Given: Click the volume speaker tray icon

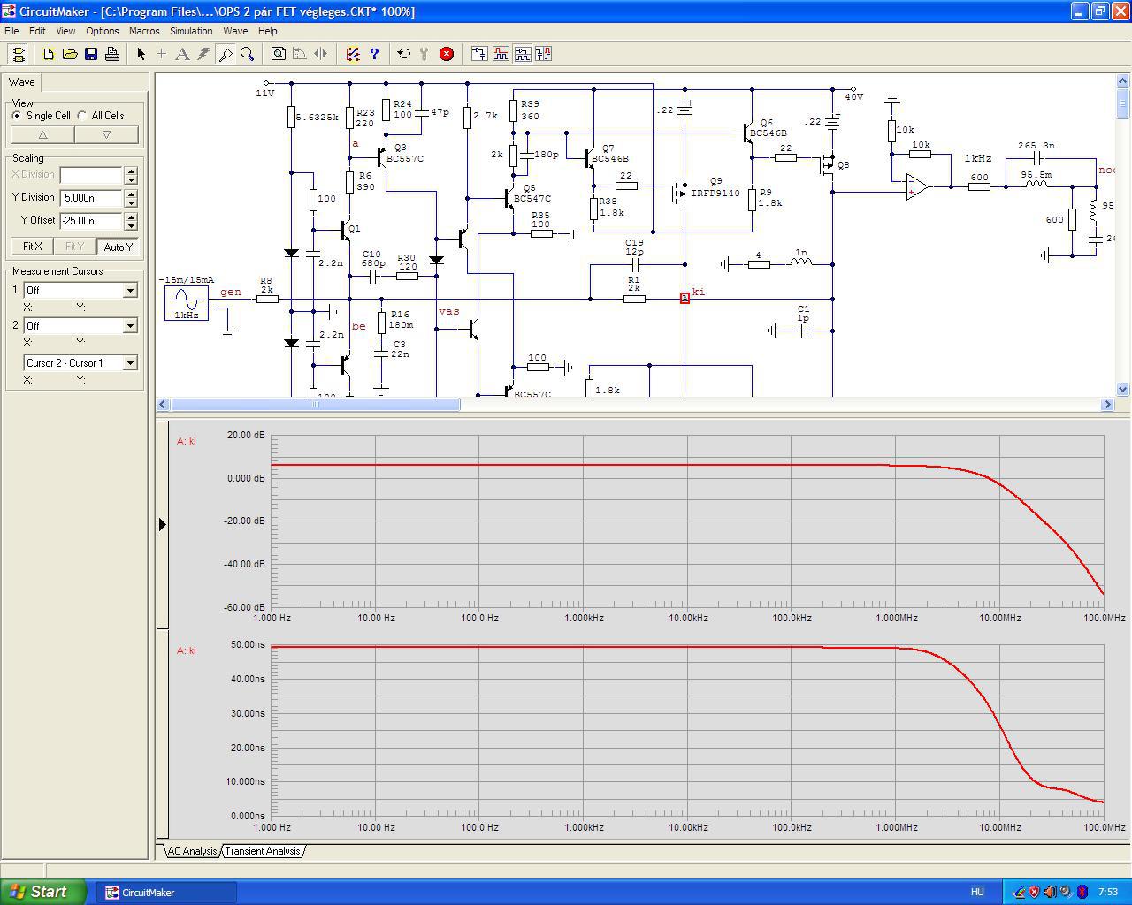Looking at the screenshot, I should [x=1050, y=892].
